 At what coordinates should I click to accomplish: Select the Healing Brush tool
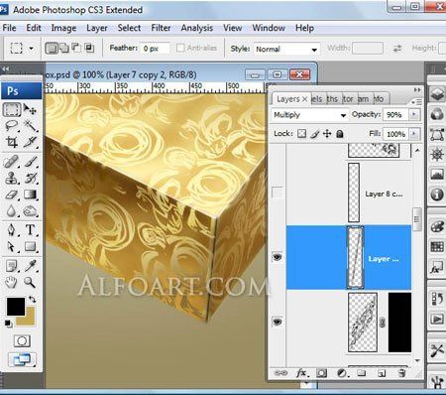(x=12, y=162)
